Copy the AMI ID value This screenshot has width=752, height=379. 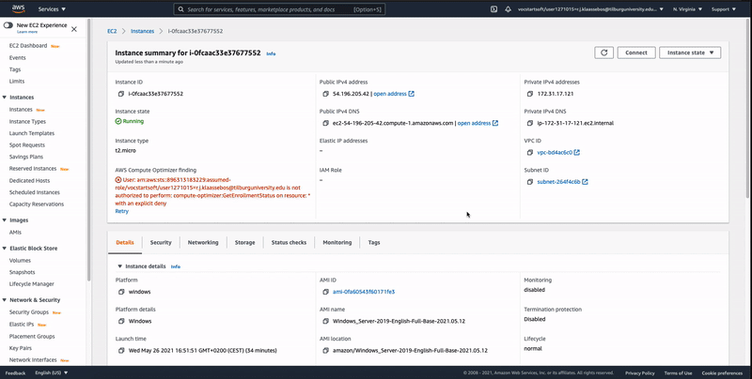coord(324,292)
